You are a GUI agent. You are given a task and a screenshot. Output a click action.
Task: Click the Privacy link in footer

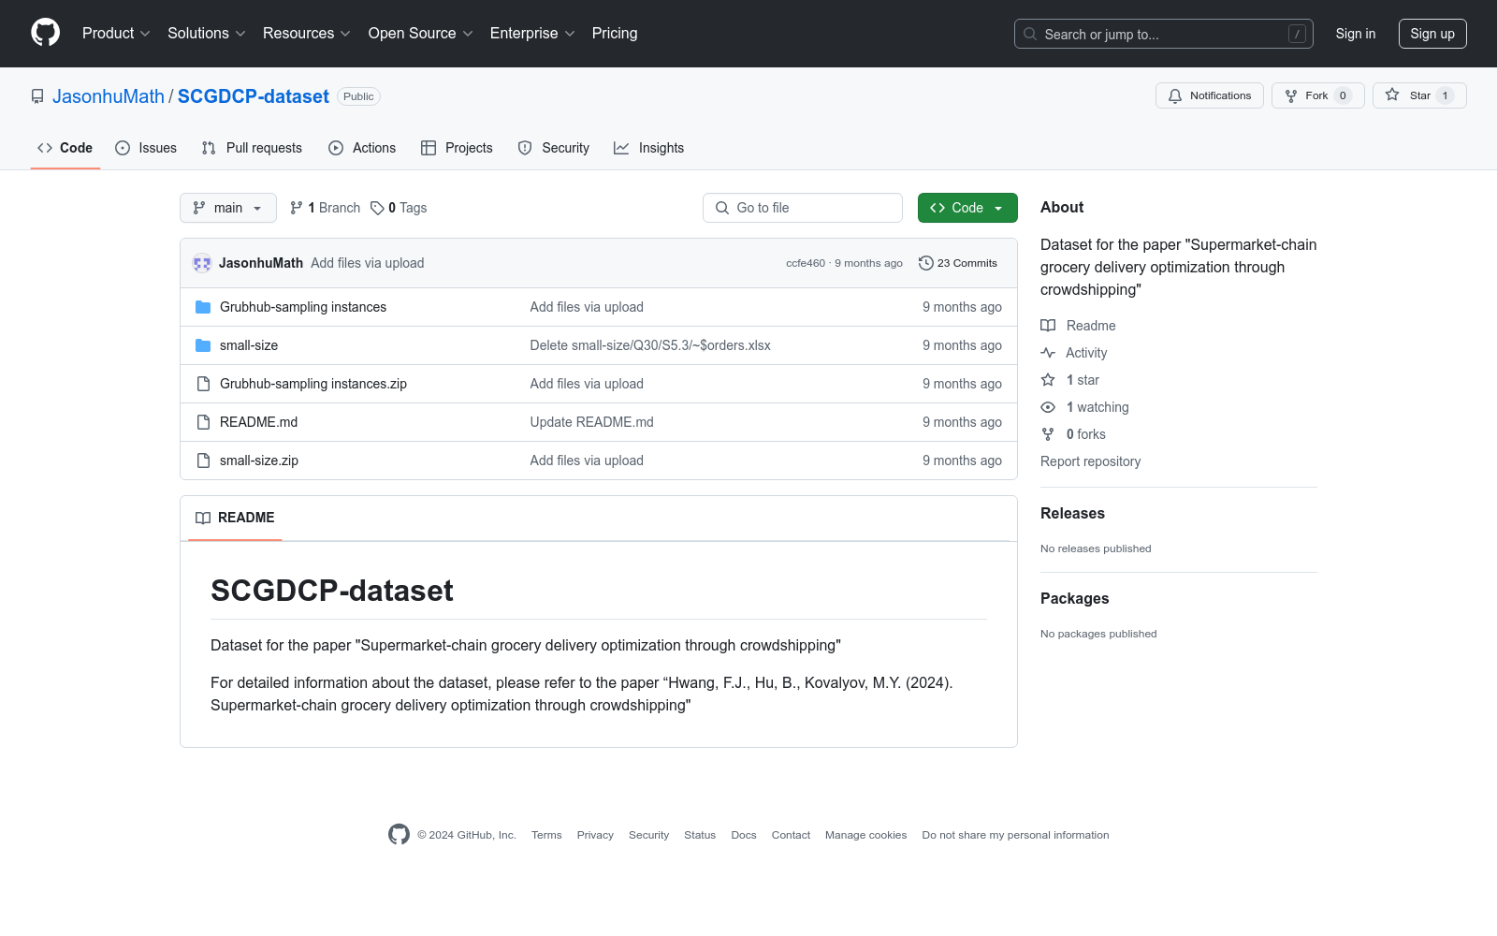pyautogui.click(x=595, y=835)
